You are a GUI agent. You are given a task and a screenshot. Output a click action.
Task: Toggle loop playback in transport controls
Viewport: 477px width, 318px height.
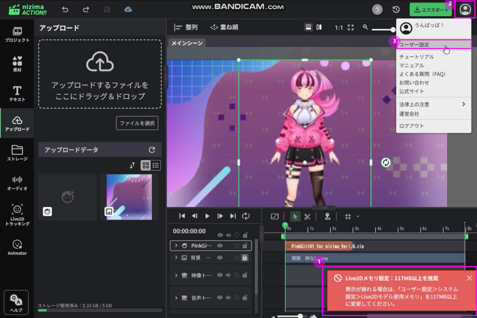(246, 216)
